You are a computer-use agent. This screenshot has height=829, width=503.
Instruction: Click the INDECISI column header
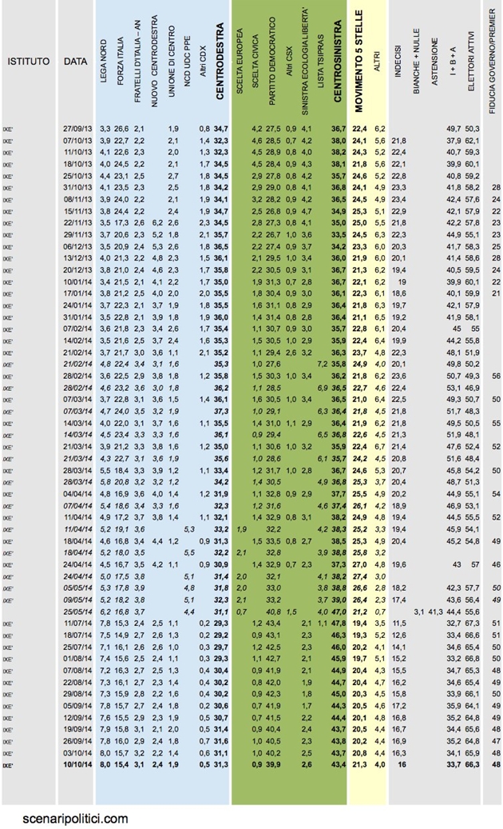[398, 90]
